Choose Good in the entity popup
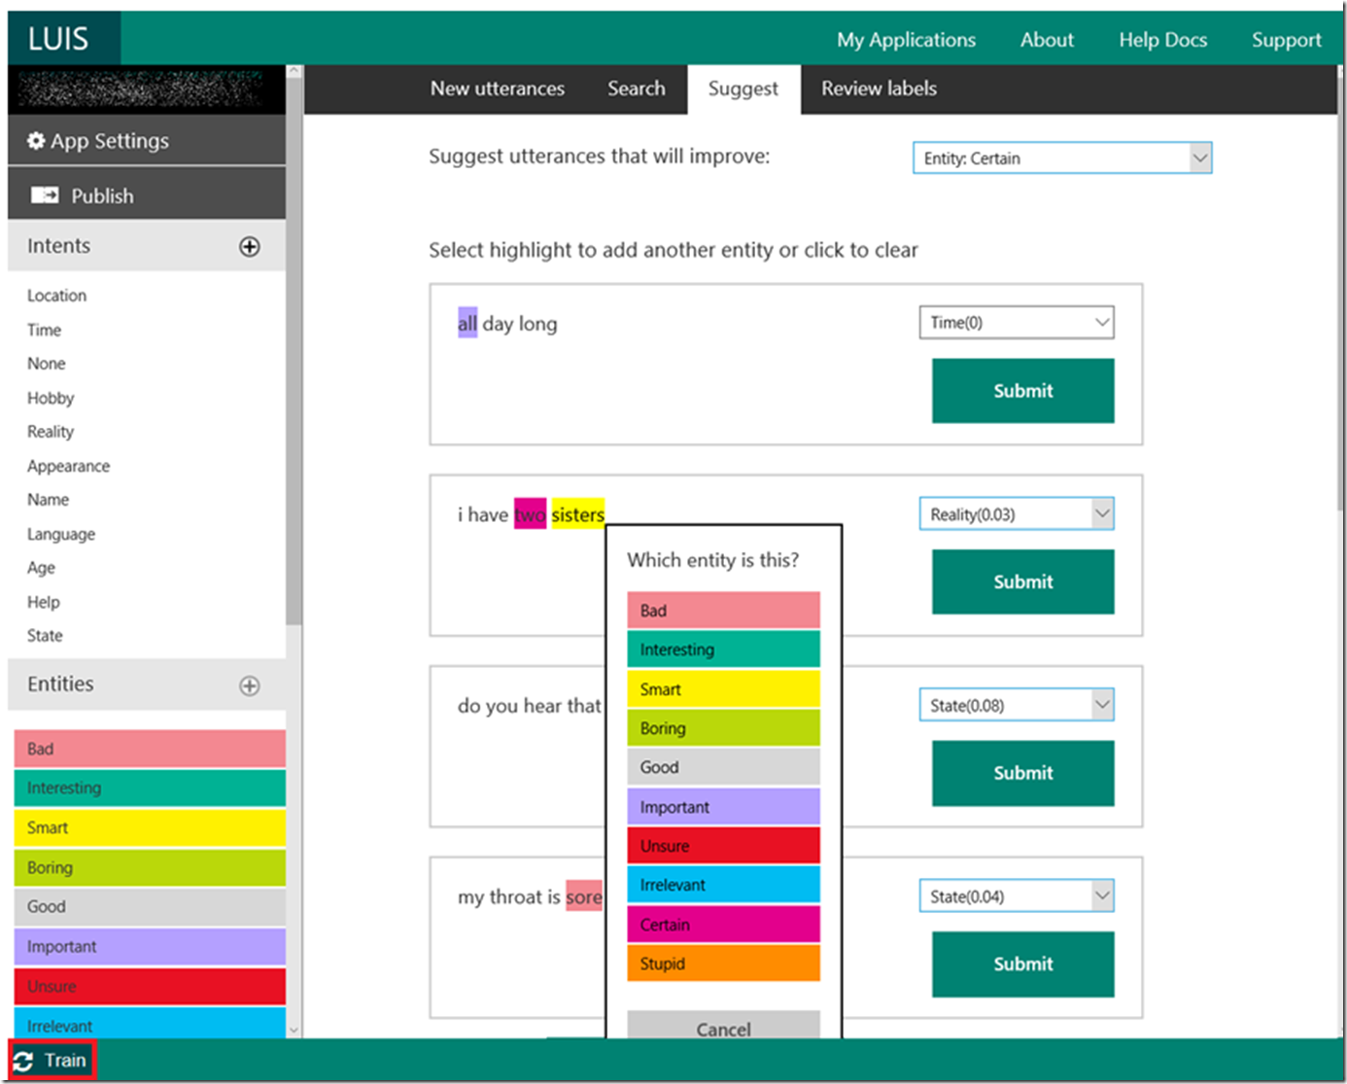1347x1084 pixels. click(x=724, y=767)
